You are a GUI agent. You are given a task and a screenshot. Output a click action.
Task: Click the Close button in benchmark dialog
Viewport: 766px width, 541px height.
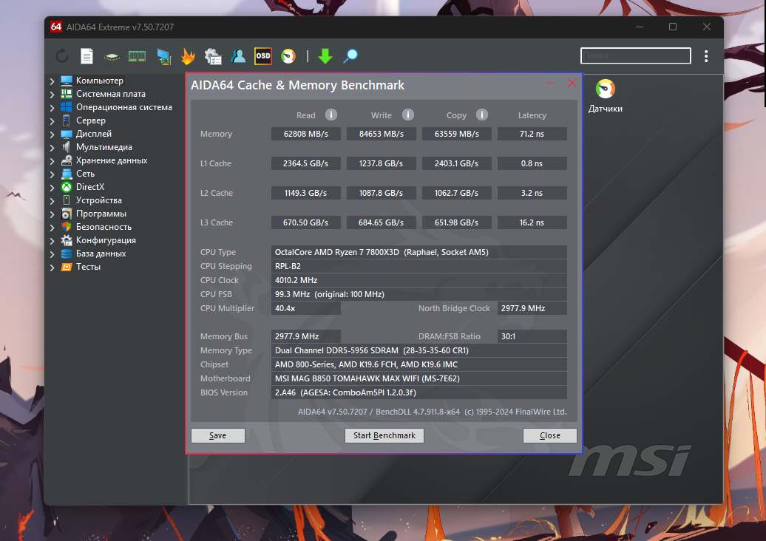(x=550, y=435)
